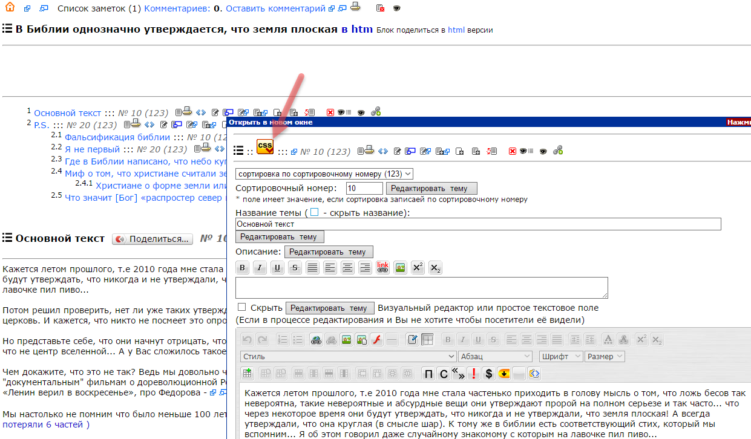Screen dimensions: 751x439
Task: Click the 'Список заметок (1)' header text
Action: click(99, 8)
